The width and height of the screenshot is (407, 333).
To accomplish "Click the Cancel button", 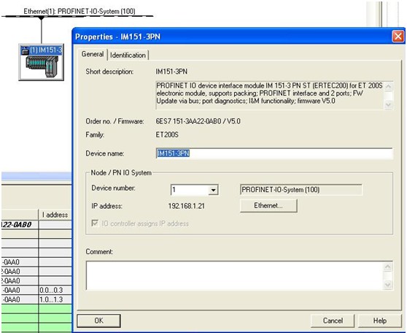I will pyautogui.click(x=333, y=321).
